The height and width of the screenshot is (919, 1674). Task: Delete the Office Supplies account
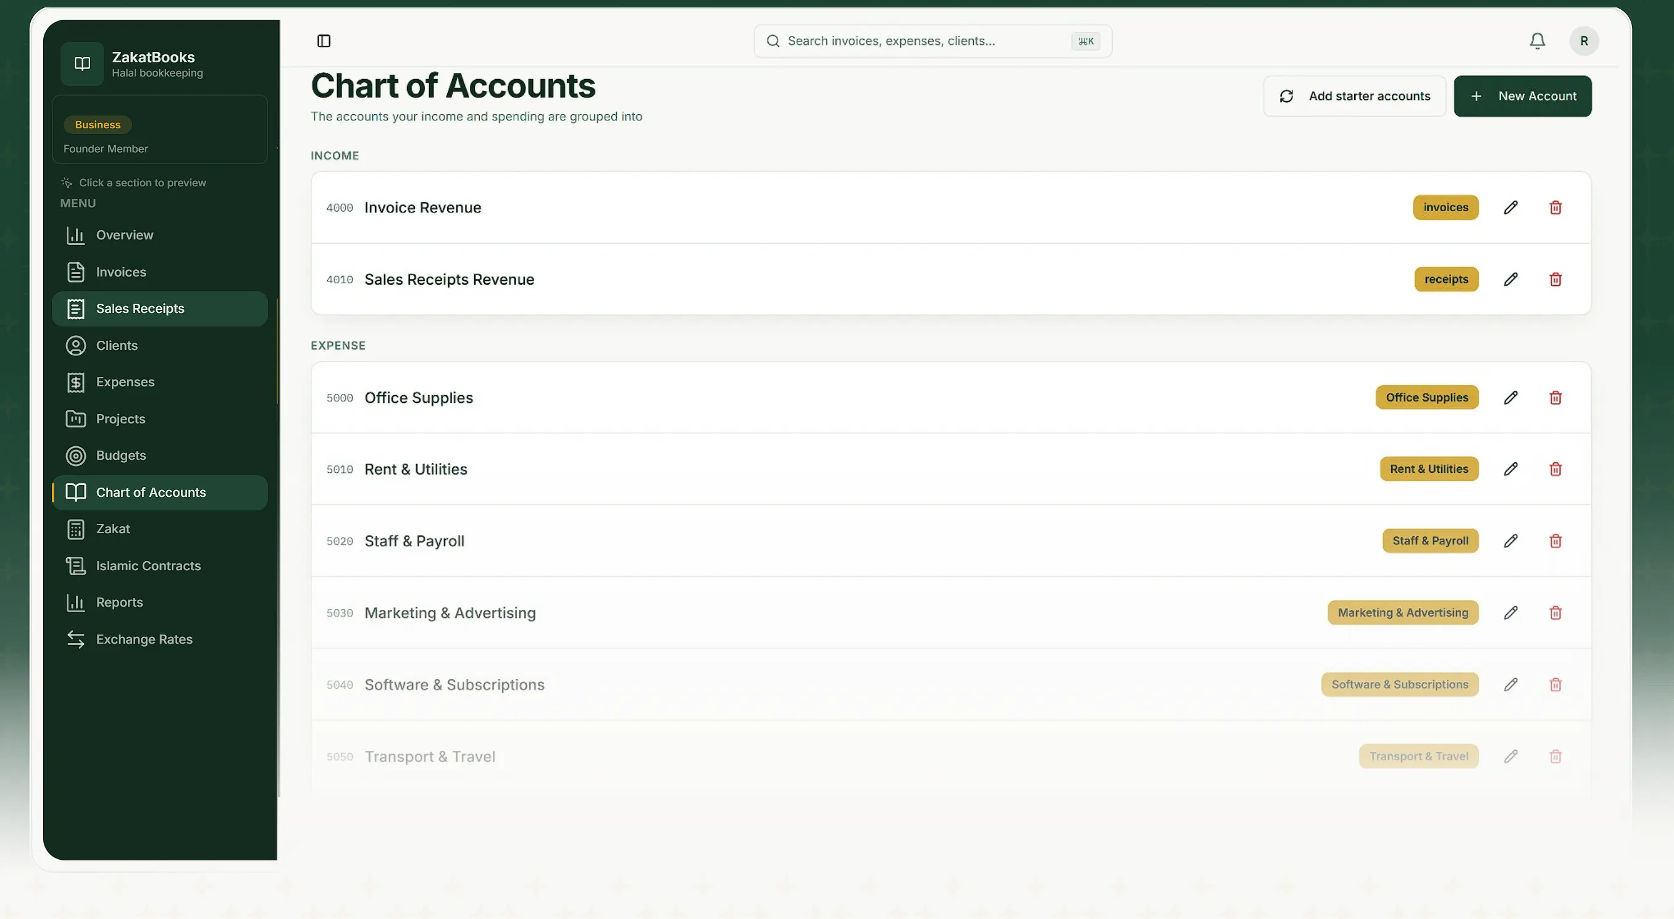point(1555,397)
